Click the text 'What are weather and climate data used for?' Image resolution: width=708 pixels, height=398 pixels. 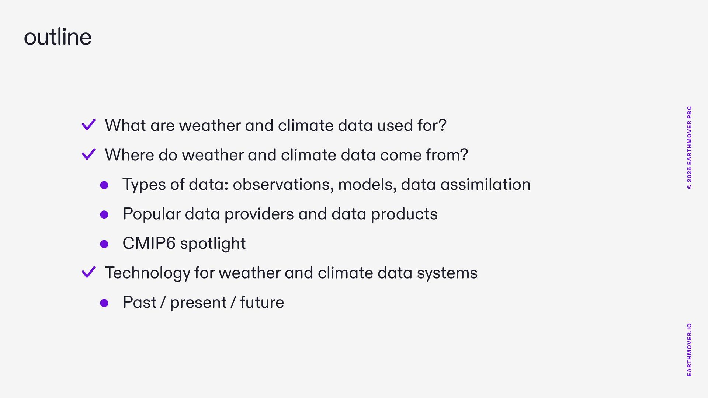pyautogui.click(x=275, y=125)
